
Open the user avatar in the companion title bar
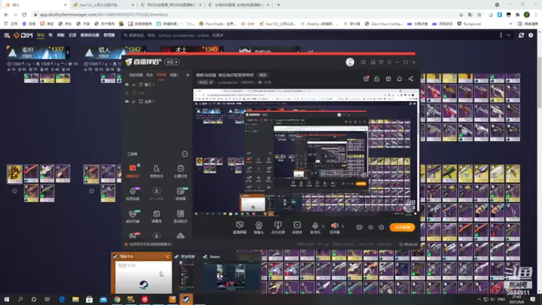coord(350,62)
